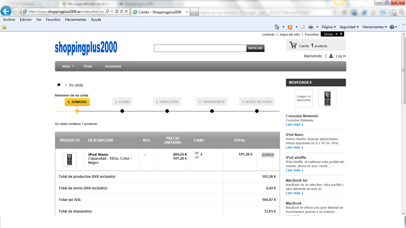Screen dimensions: 406x228
Task: Click the browser Back arrow button
Action: coord(6,11)
